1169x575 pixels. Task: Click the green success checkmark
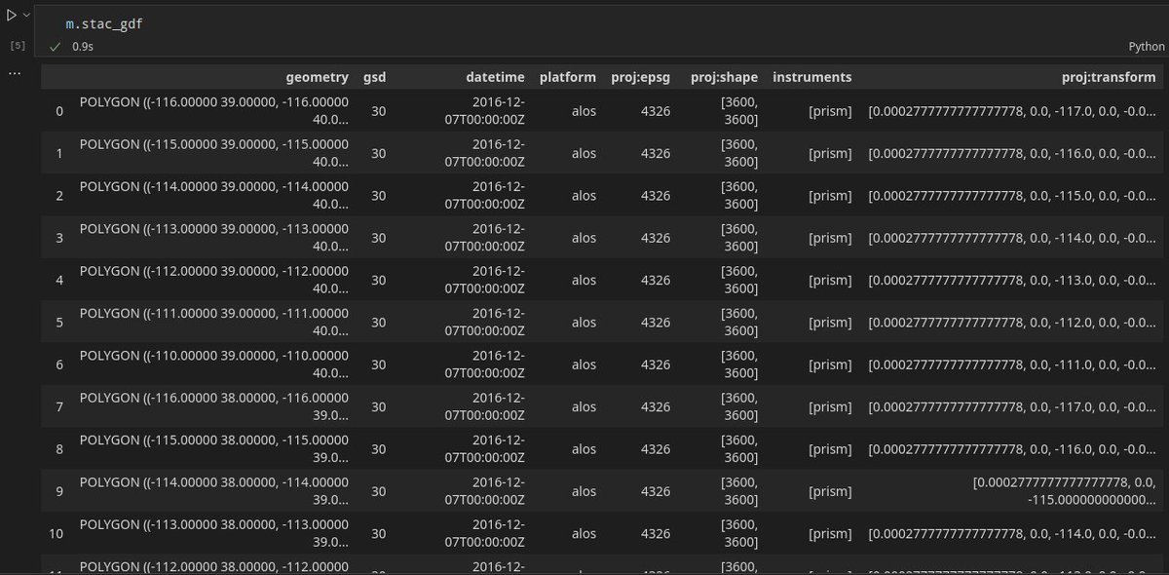(x=56, y=46)
